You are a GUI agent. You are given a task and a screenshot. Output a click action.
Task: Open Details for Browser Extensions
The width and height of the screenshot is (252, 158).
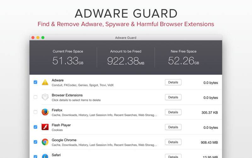pyautogui.click(x=173, y=97)
